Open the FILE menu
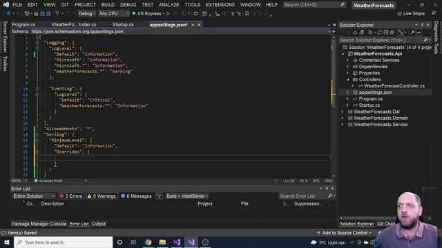Viewport: 442px width, 248px height. 17,5
